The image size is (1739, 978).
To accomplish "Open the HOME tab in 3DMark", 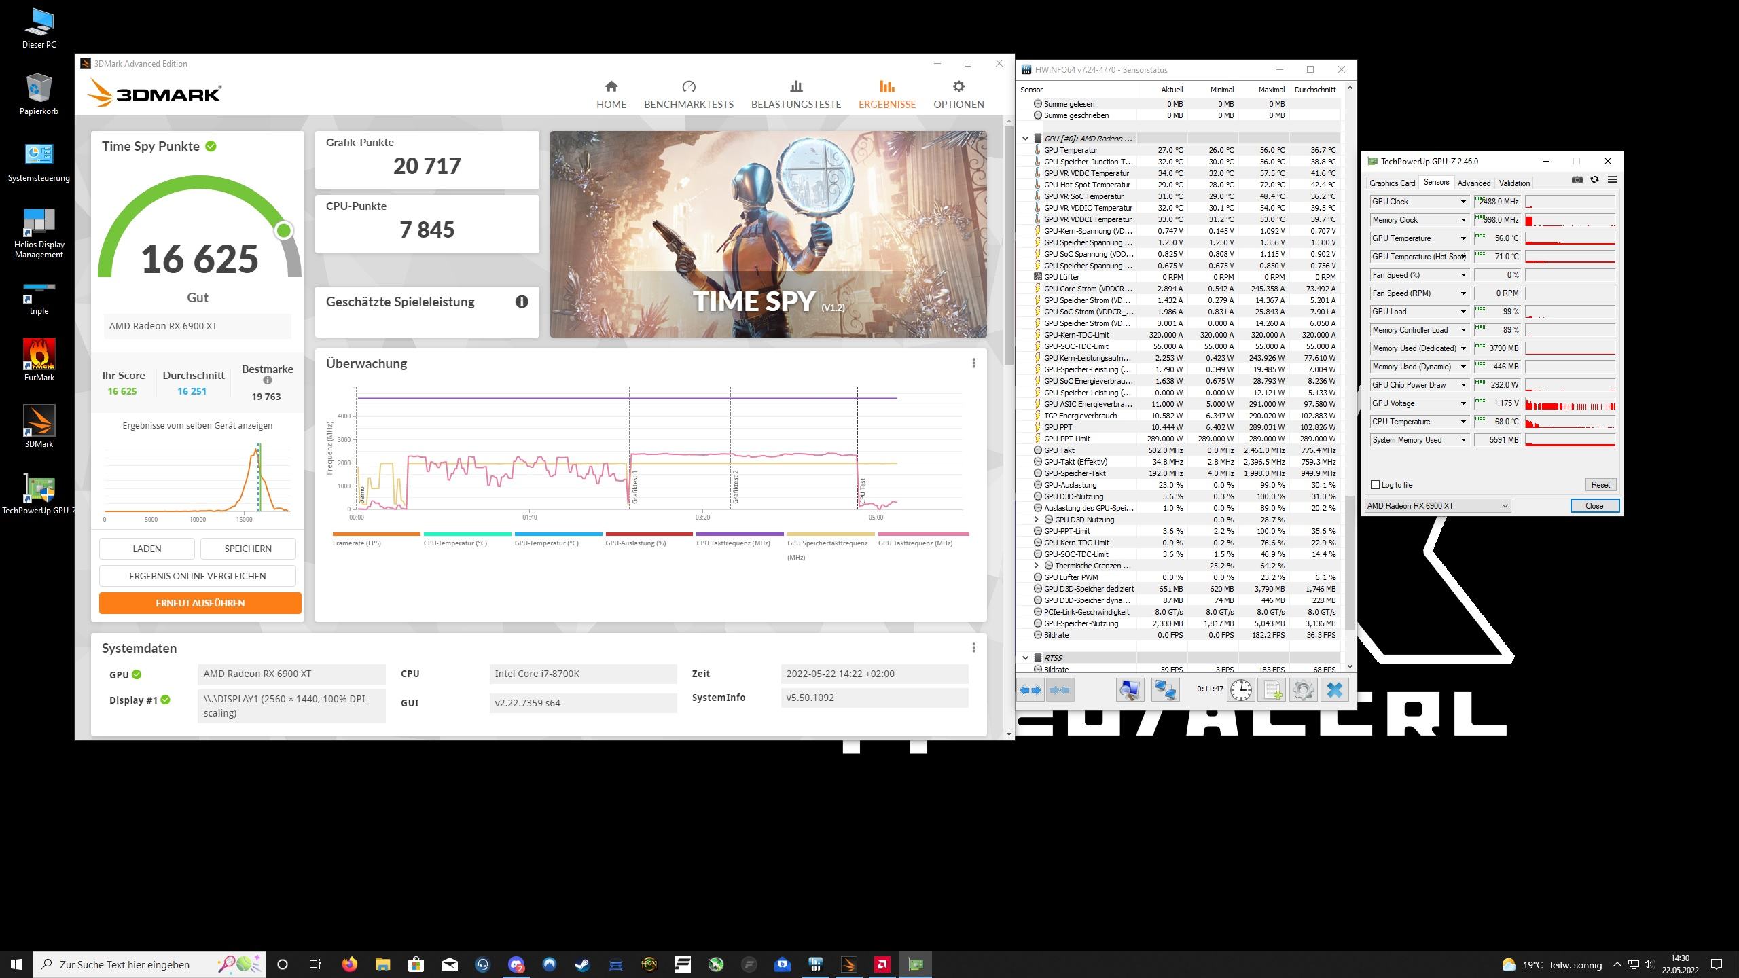I will [x=611, y=94].
